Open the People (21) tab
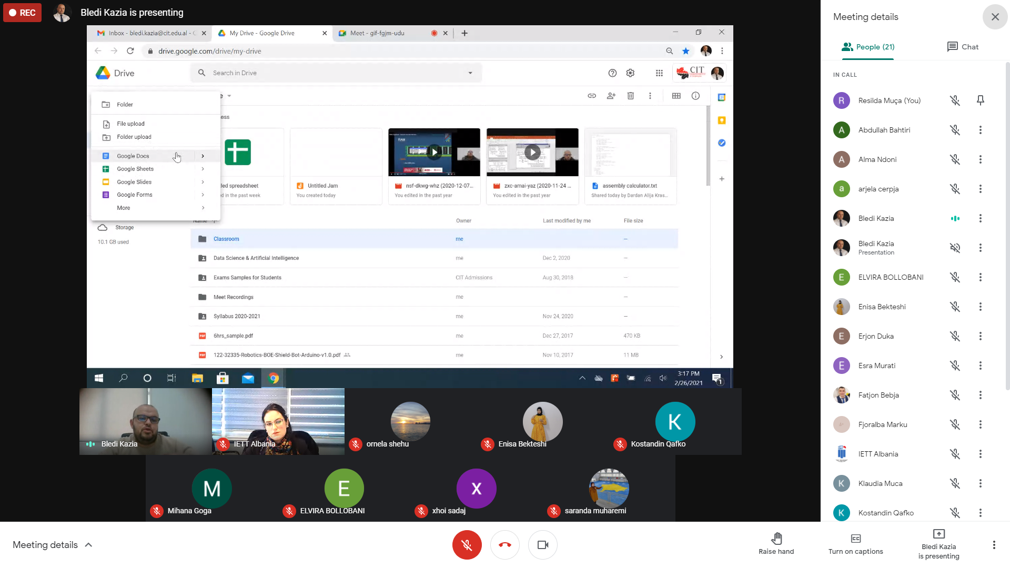 [868, 47]
